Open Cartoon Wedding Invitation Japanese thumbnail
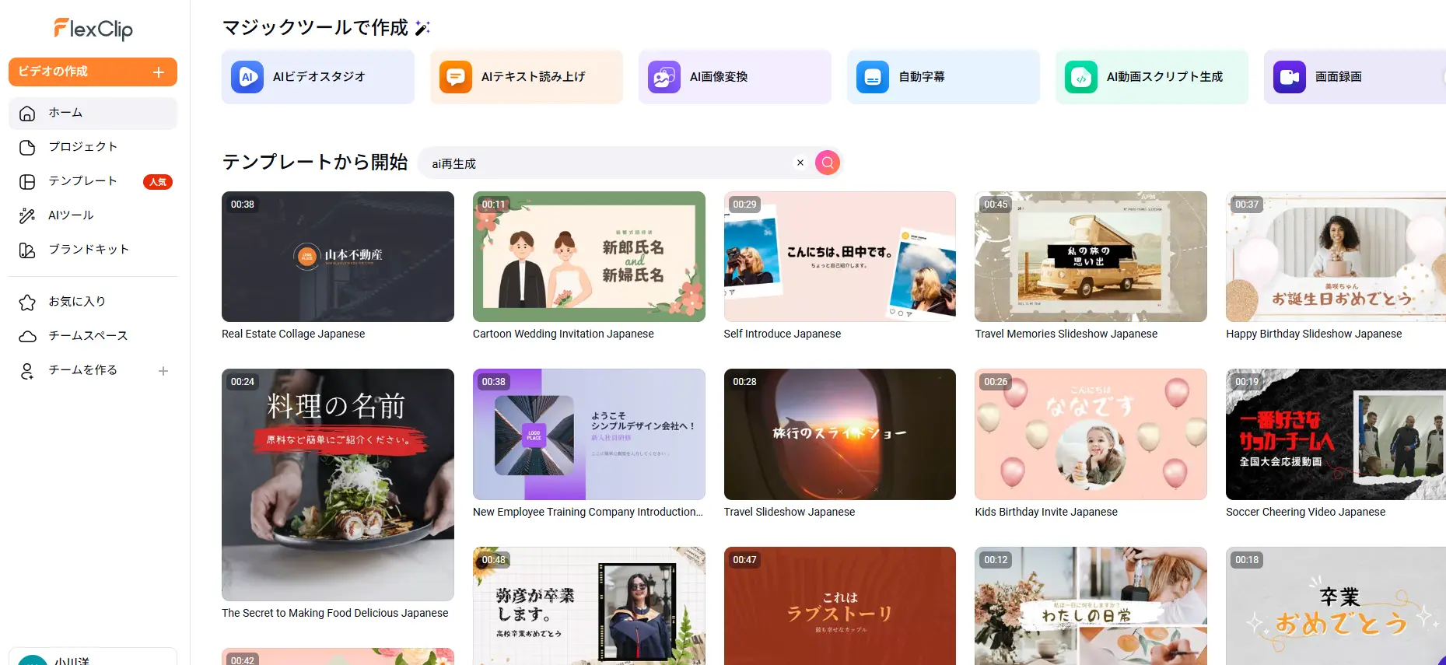 coord(589,257)
